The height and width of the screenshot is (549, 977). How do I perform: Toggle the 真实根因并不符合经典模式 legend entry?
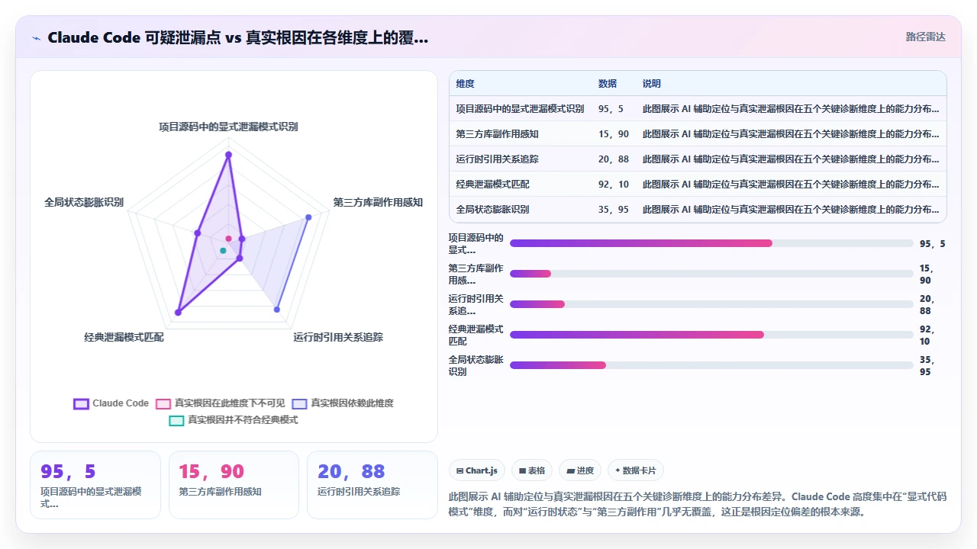click(x=234, y=420)
